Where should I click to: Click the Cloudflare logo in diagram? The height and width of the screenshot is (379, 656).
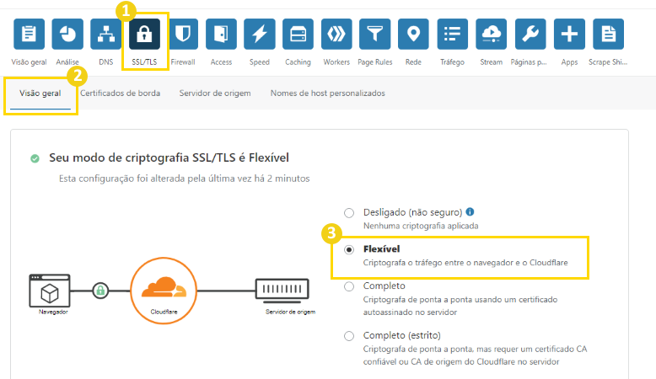pos(164,291)
